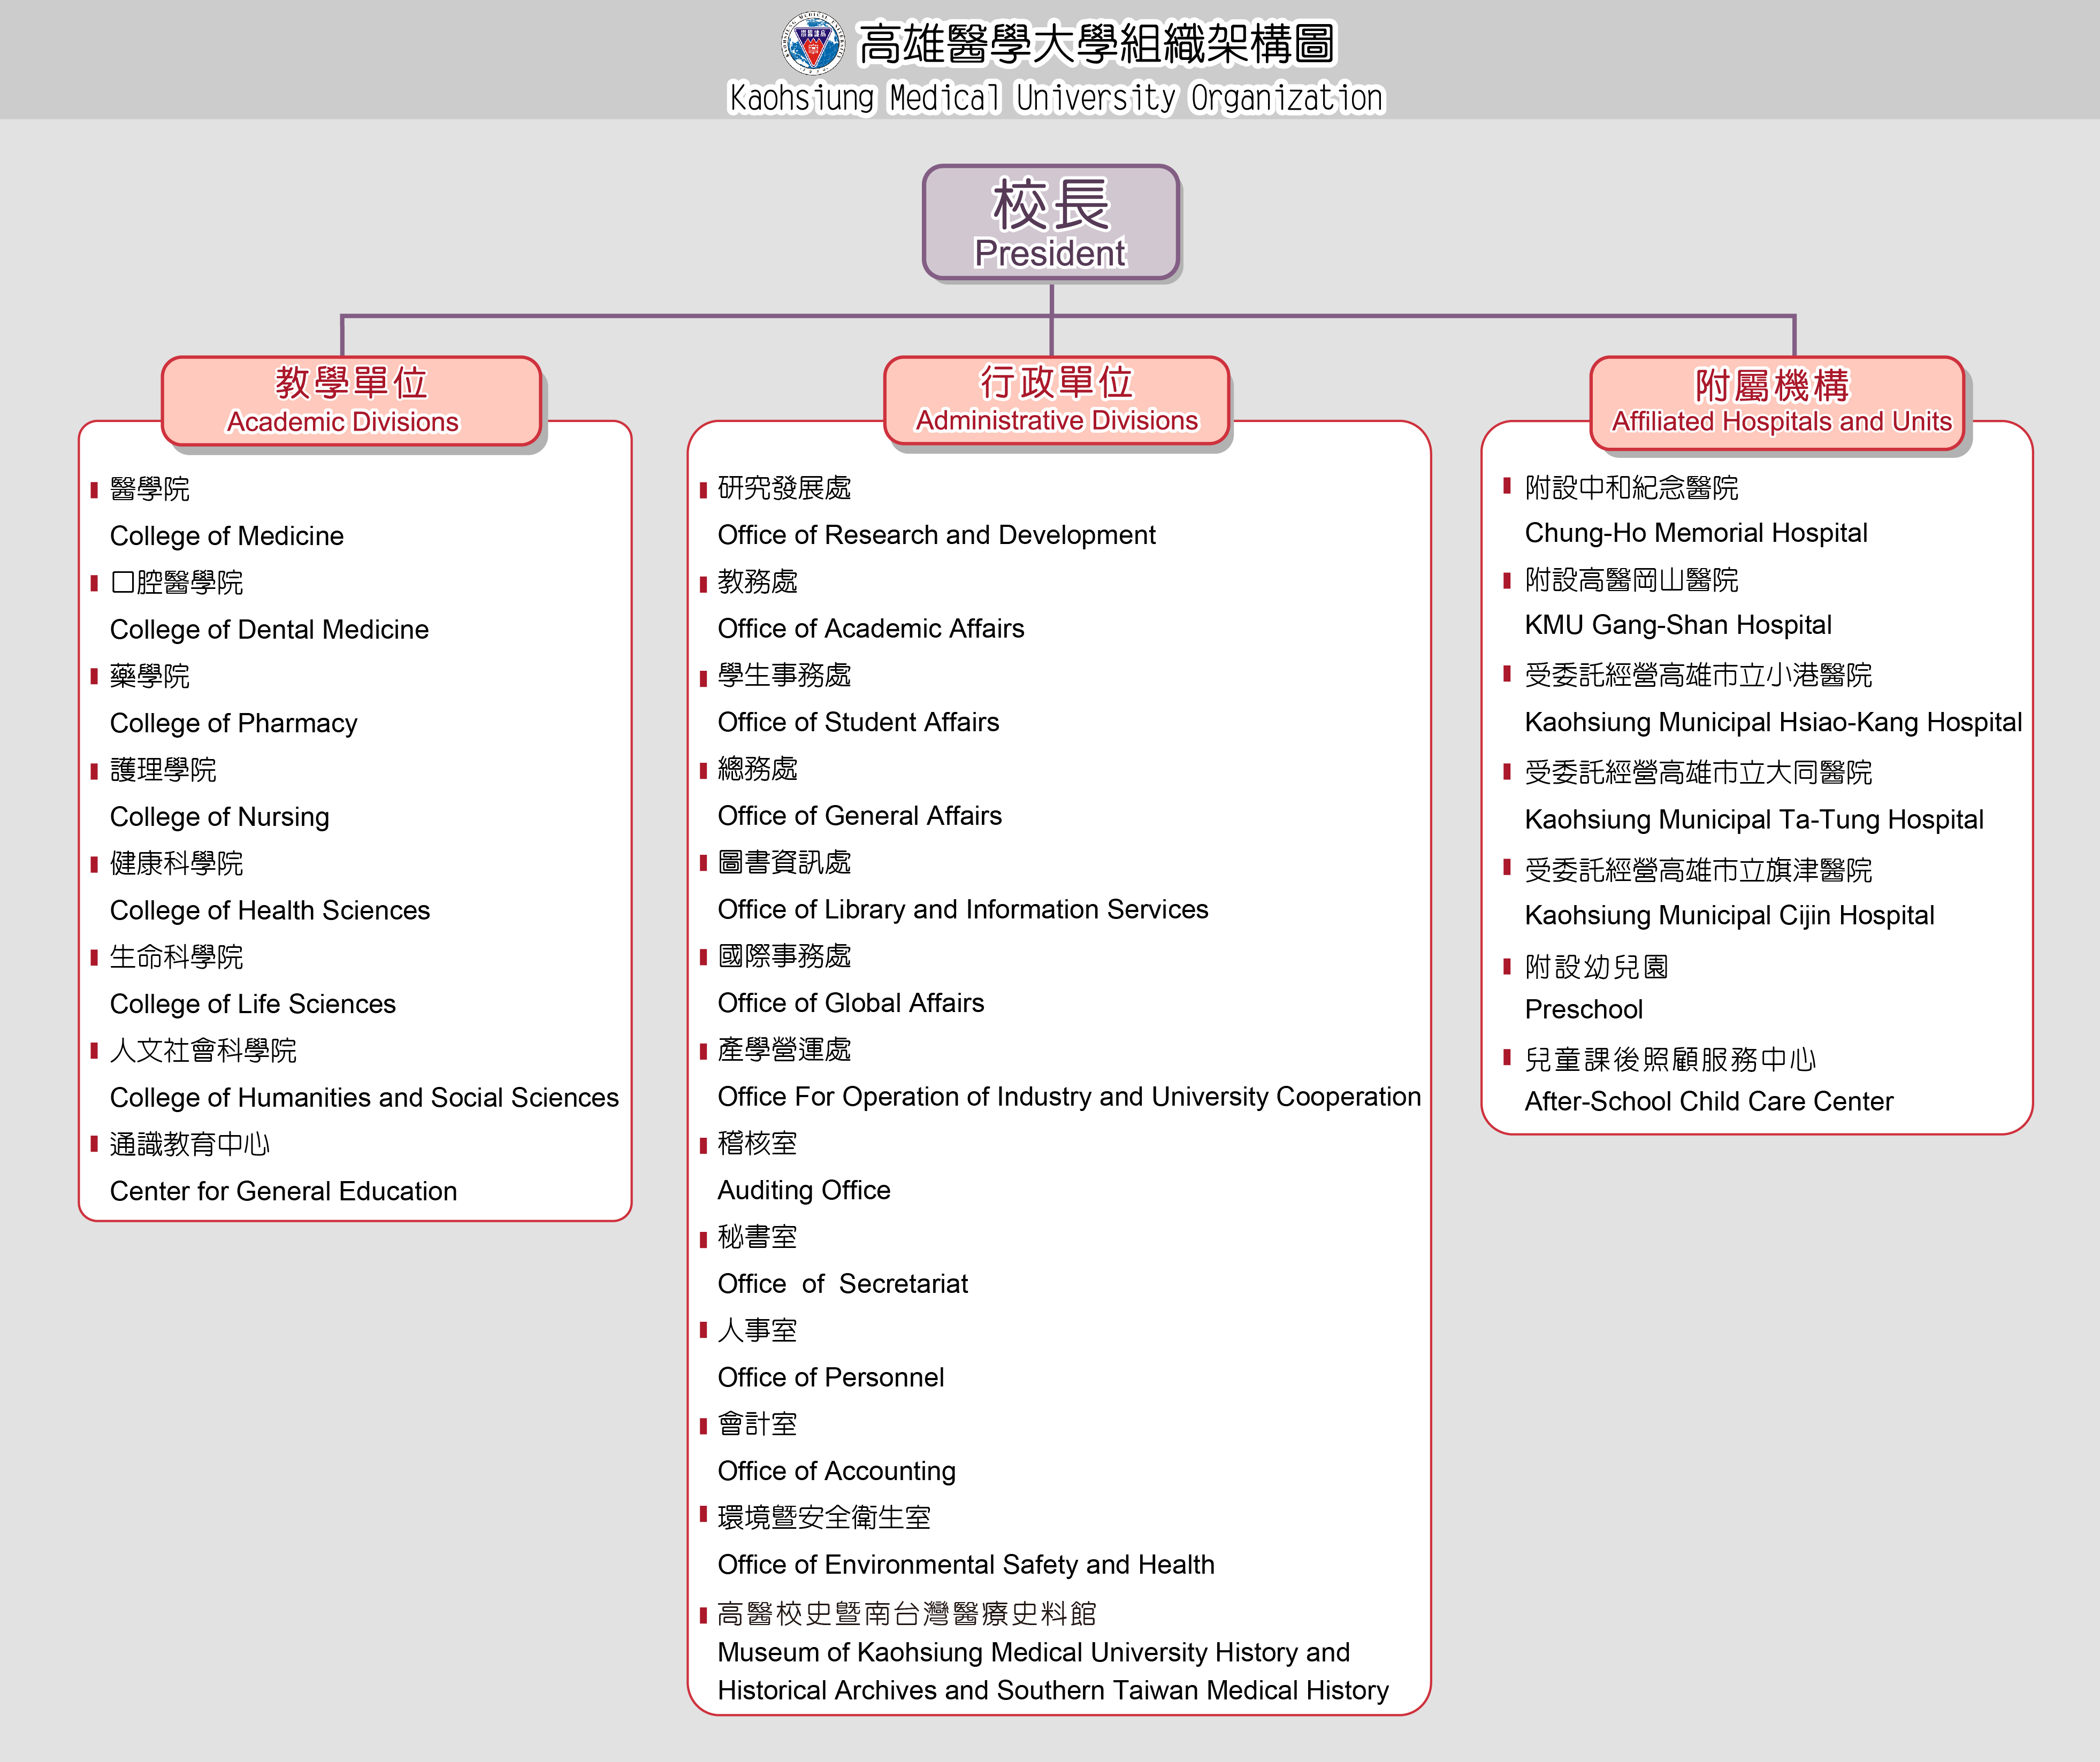Click Office of Secretariat
The width and height of the screenshot is (2100, 1762).
click(843, 1283)
